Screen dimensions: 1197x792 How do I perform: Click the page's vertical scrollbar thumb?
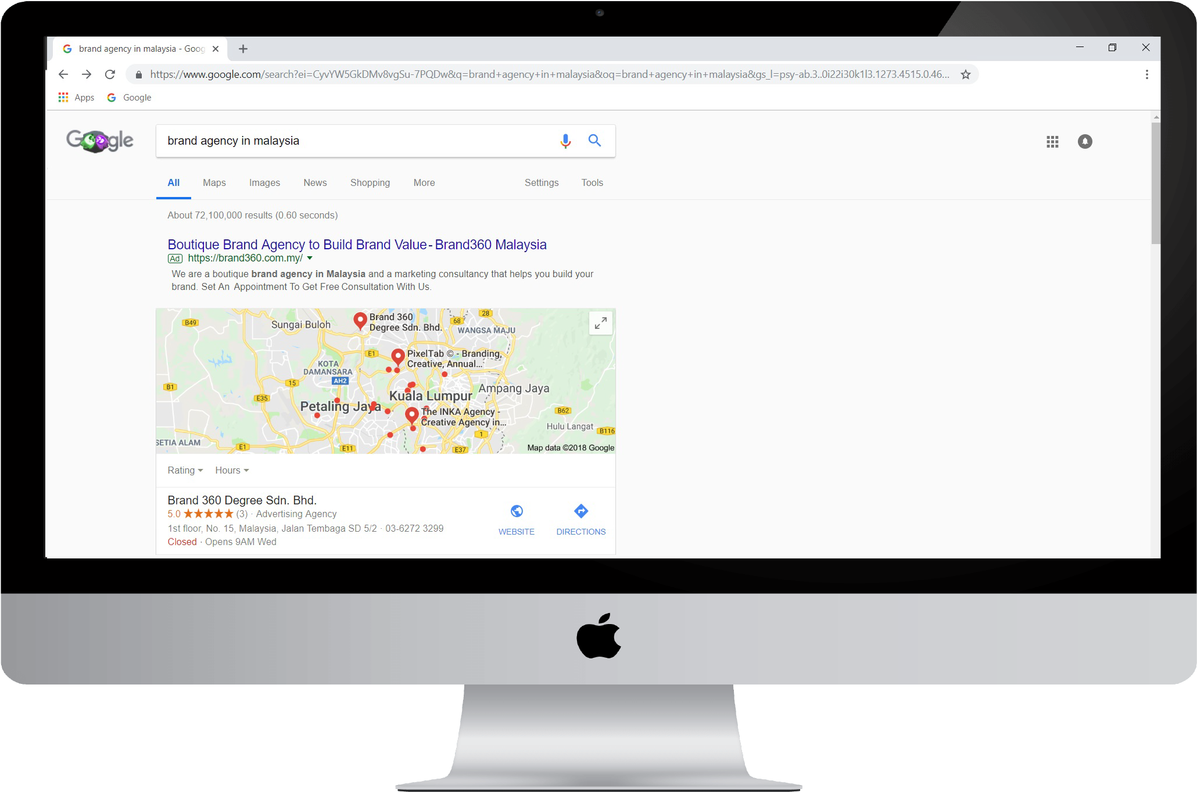[x=1156, y=182]
